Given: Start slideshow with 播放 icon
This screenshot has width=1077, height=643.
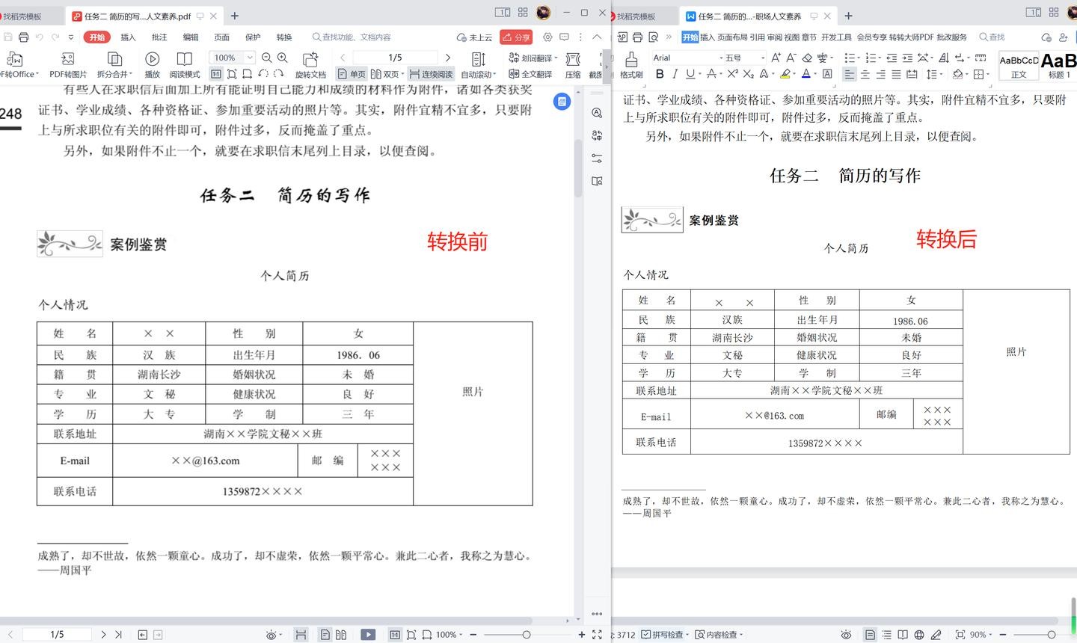Looking at the screenshot, I should 152,64.
